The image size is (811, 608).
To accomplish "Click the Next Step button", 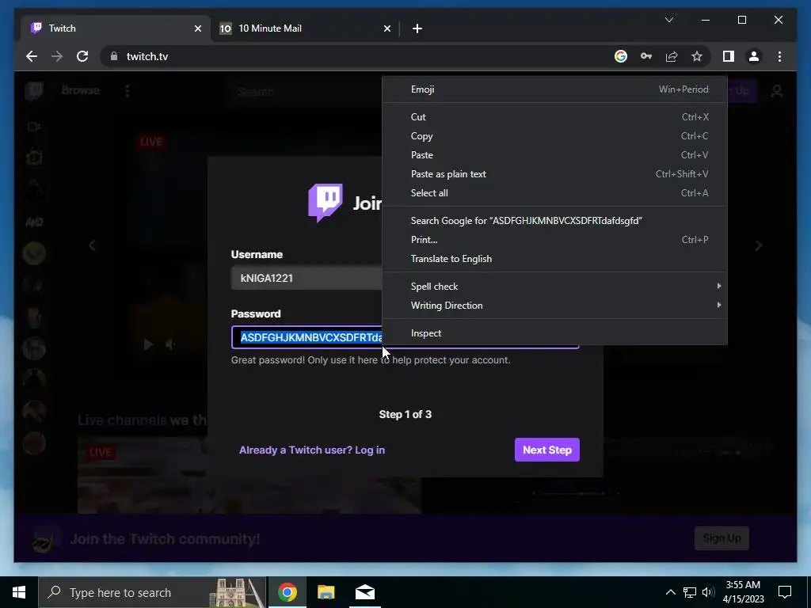I will click(546, 450).
